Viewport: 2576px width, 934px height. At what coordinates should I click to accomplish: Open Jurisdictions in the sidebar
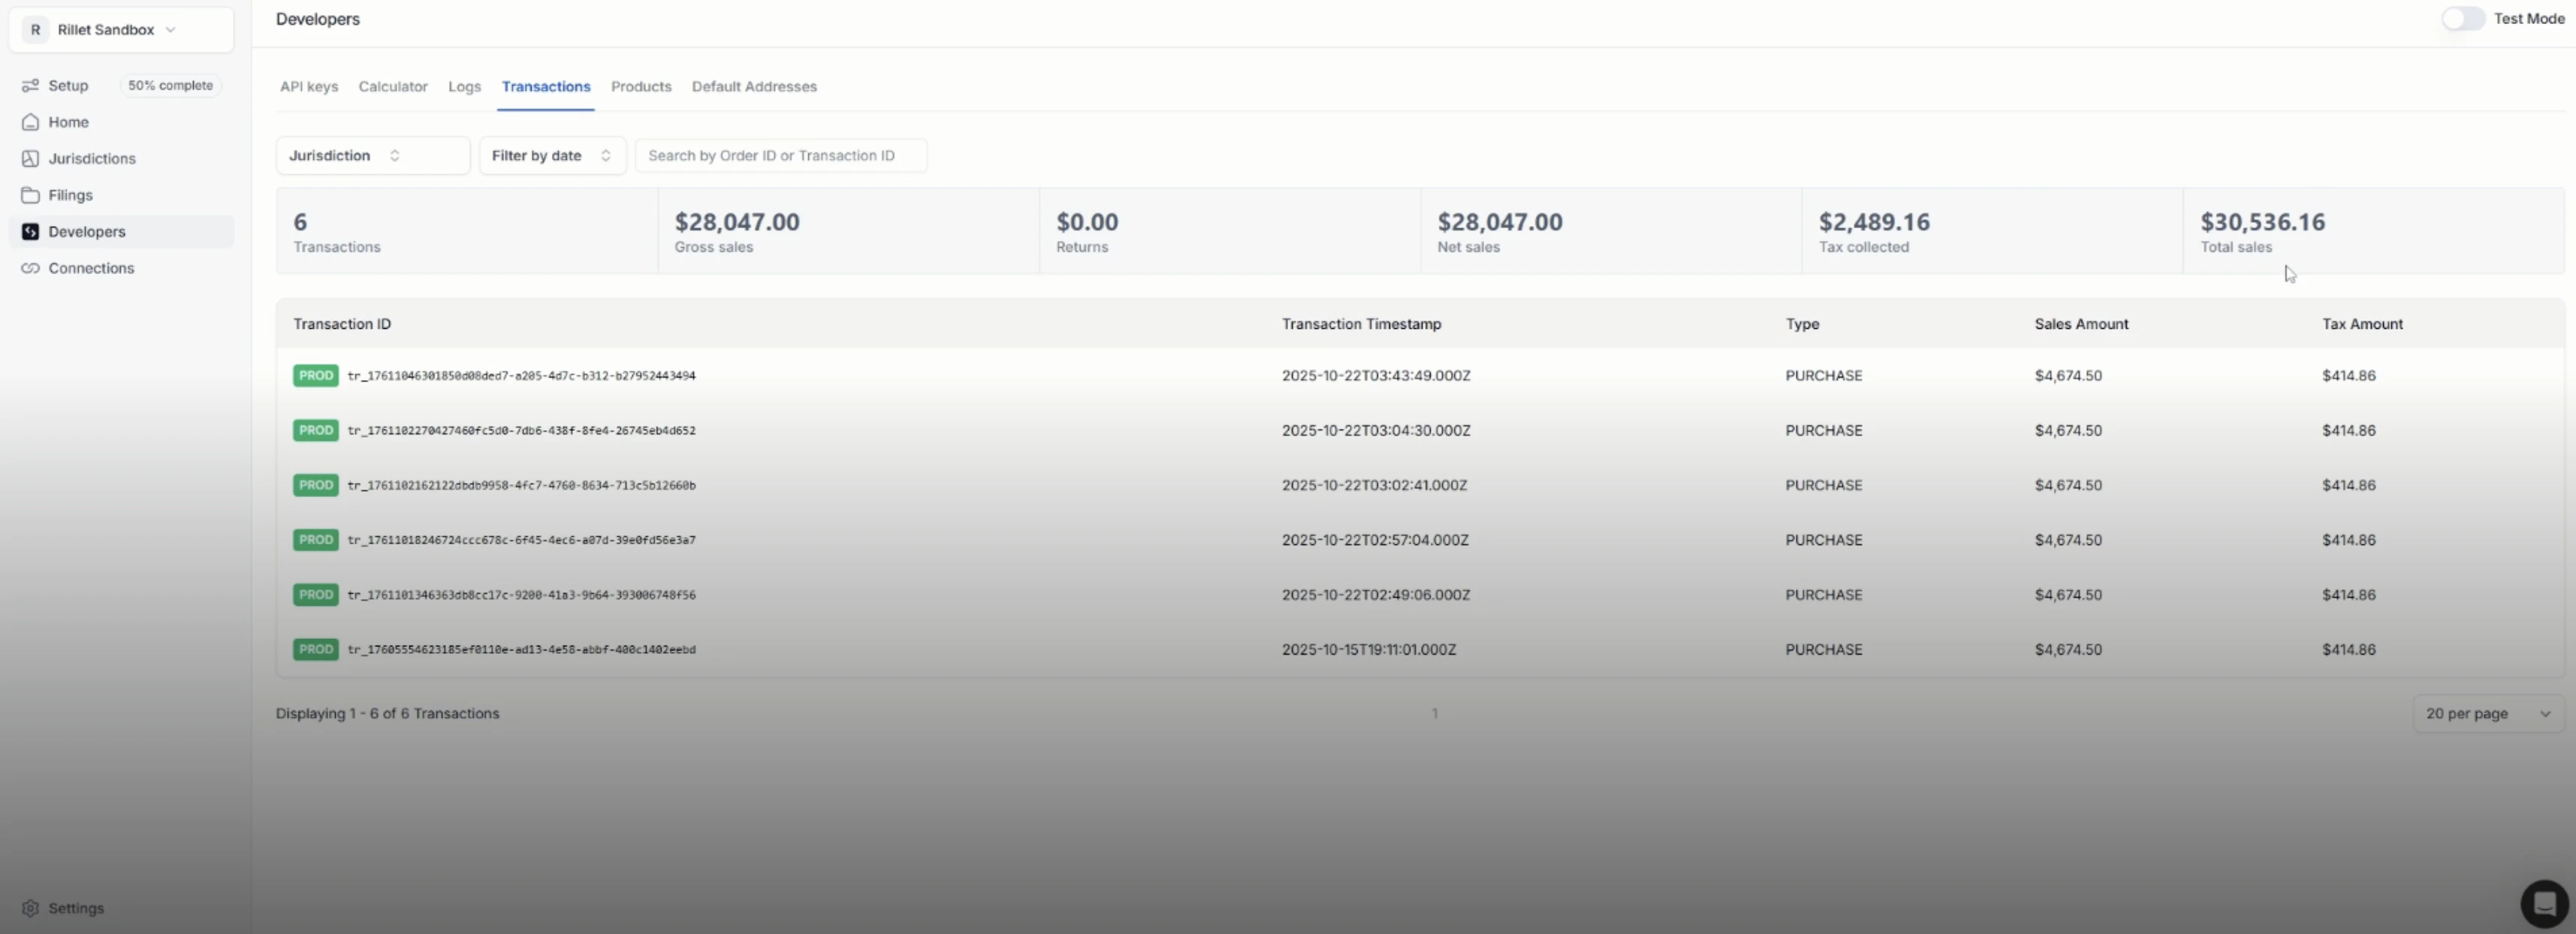click(x=92, y=159)
